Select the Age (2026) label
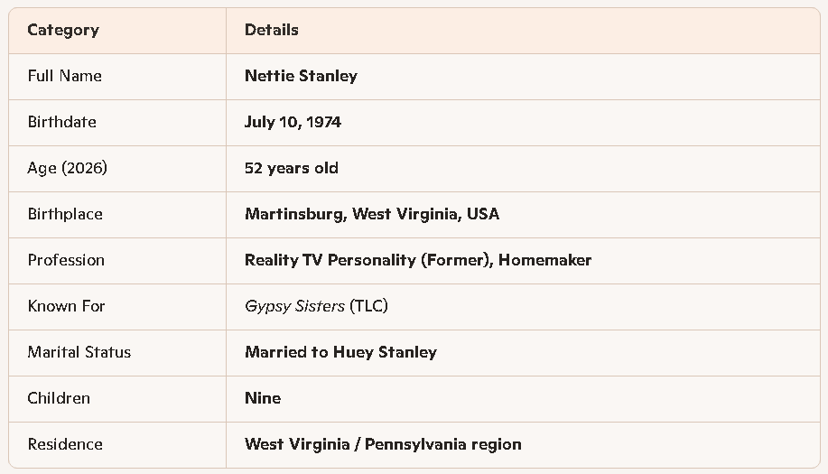Screen dimensions: 828x474 (67, 168)
